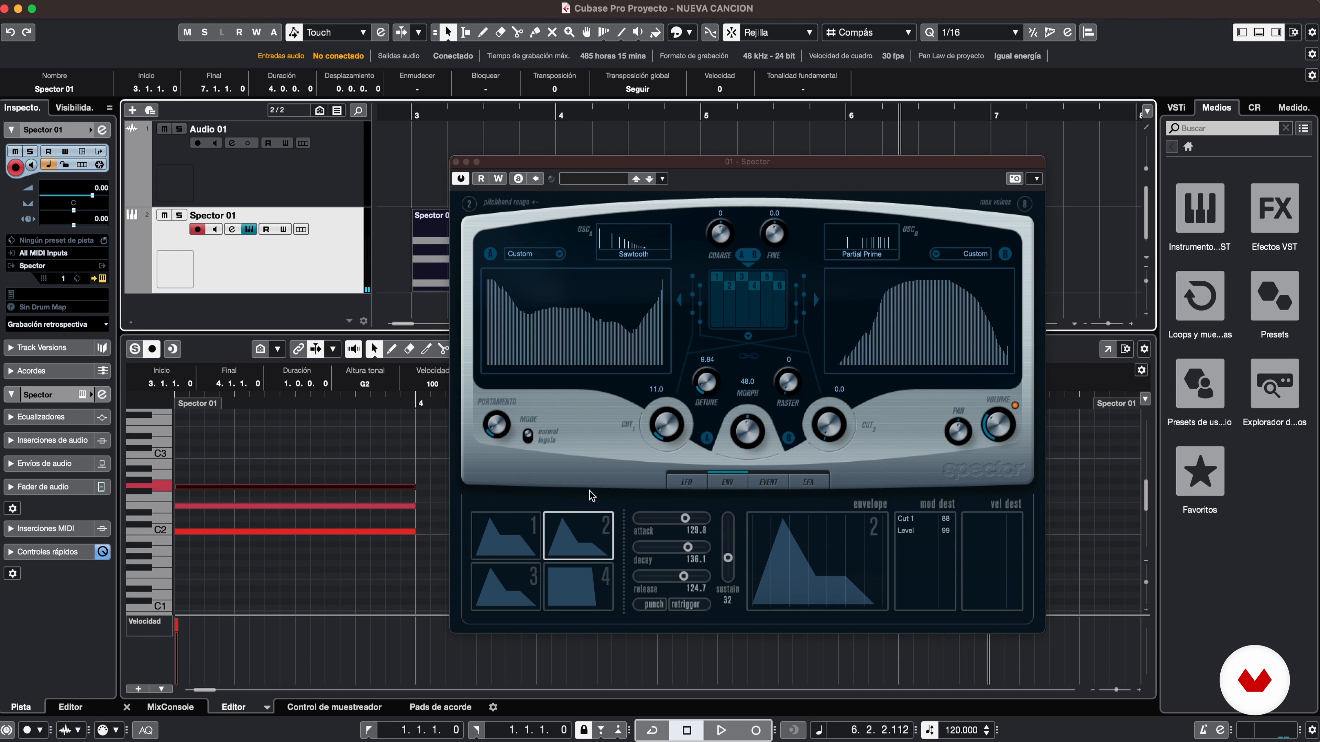Solo the Spector 01 track
The image size is (1320, 742).
click(179, 215)
